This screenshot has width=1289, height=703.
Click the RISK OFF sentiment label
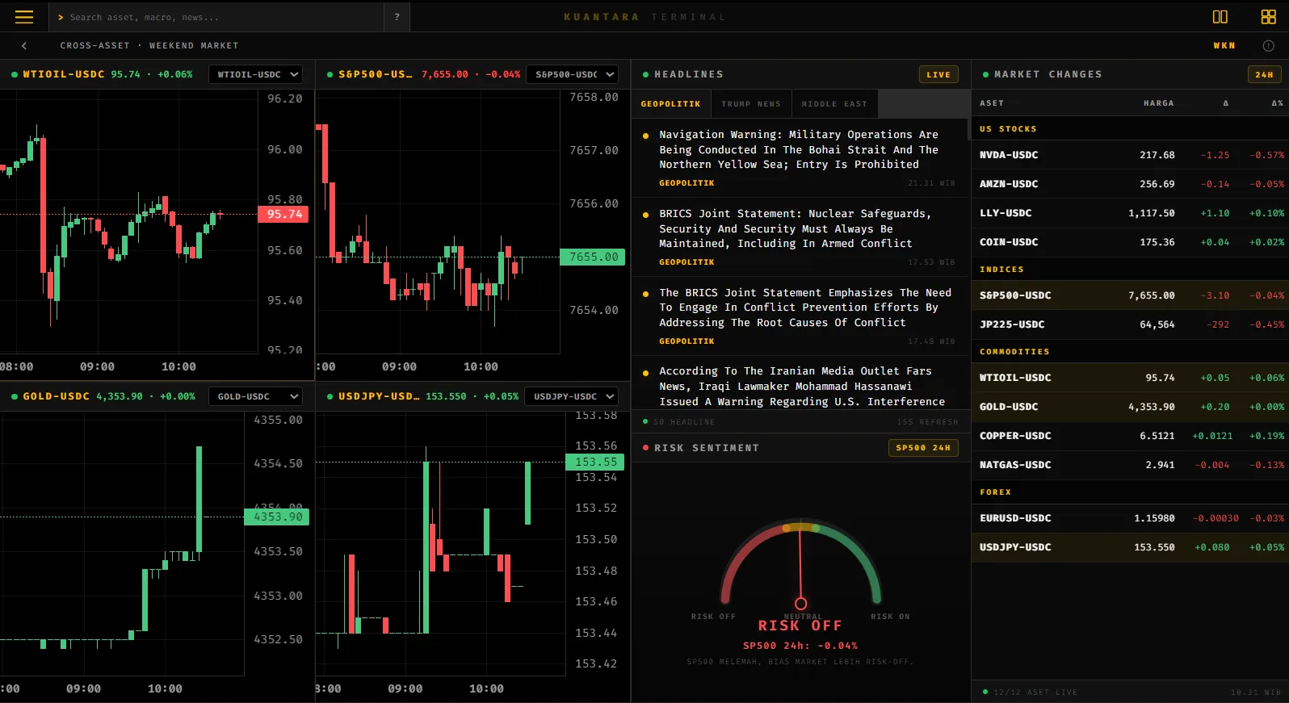800,626
